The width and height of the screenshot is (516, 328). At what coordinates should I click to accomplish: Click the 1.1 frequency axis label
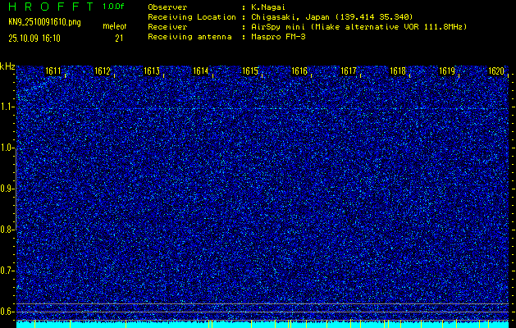7,107
